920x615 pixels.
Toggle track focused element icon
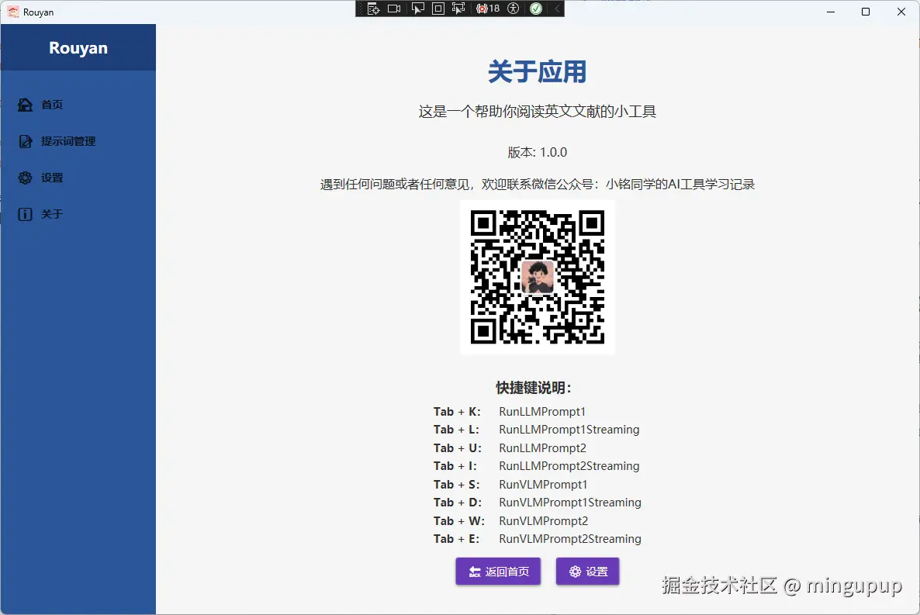[458, 9]
